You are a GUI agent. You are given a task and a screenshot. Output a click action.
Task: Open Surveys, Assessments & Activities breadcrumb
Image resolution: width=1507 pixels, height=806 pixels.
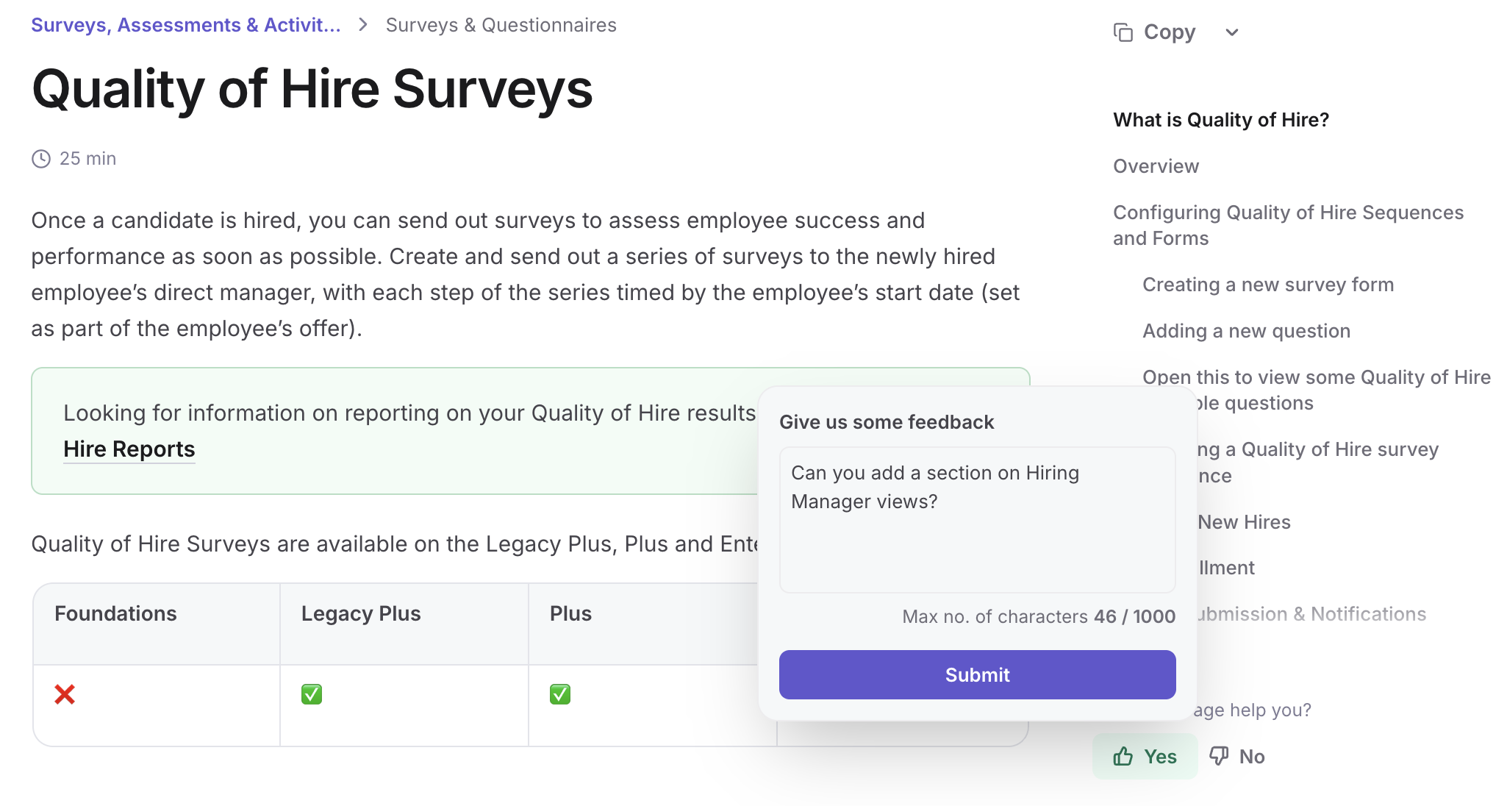coord(186,25)
